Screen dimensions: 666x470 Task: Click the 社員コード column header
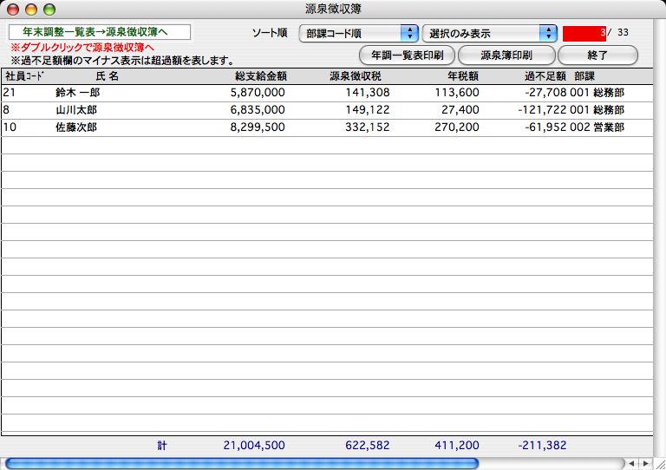(x=24, y=76)
